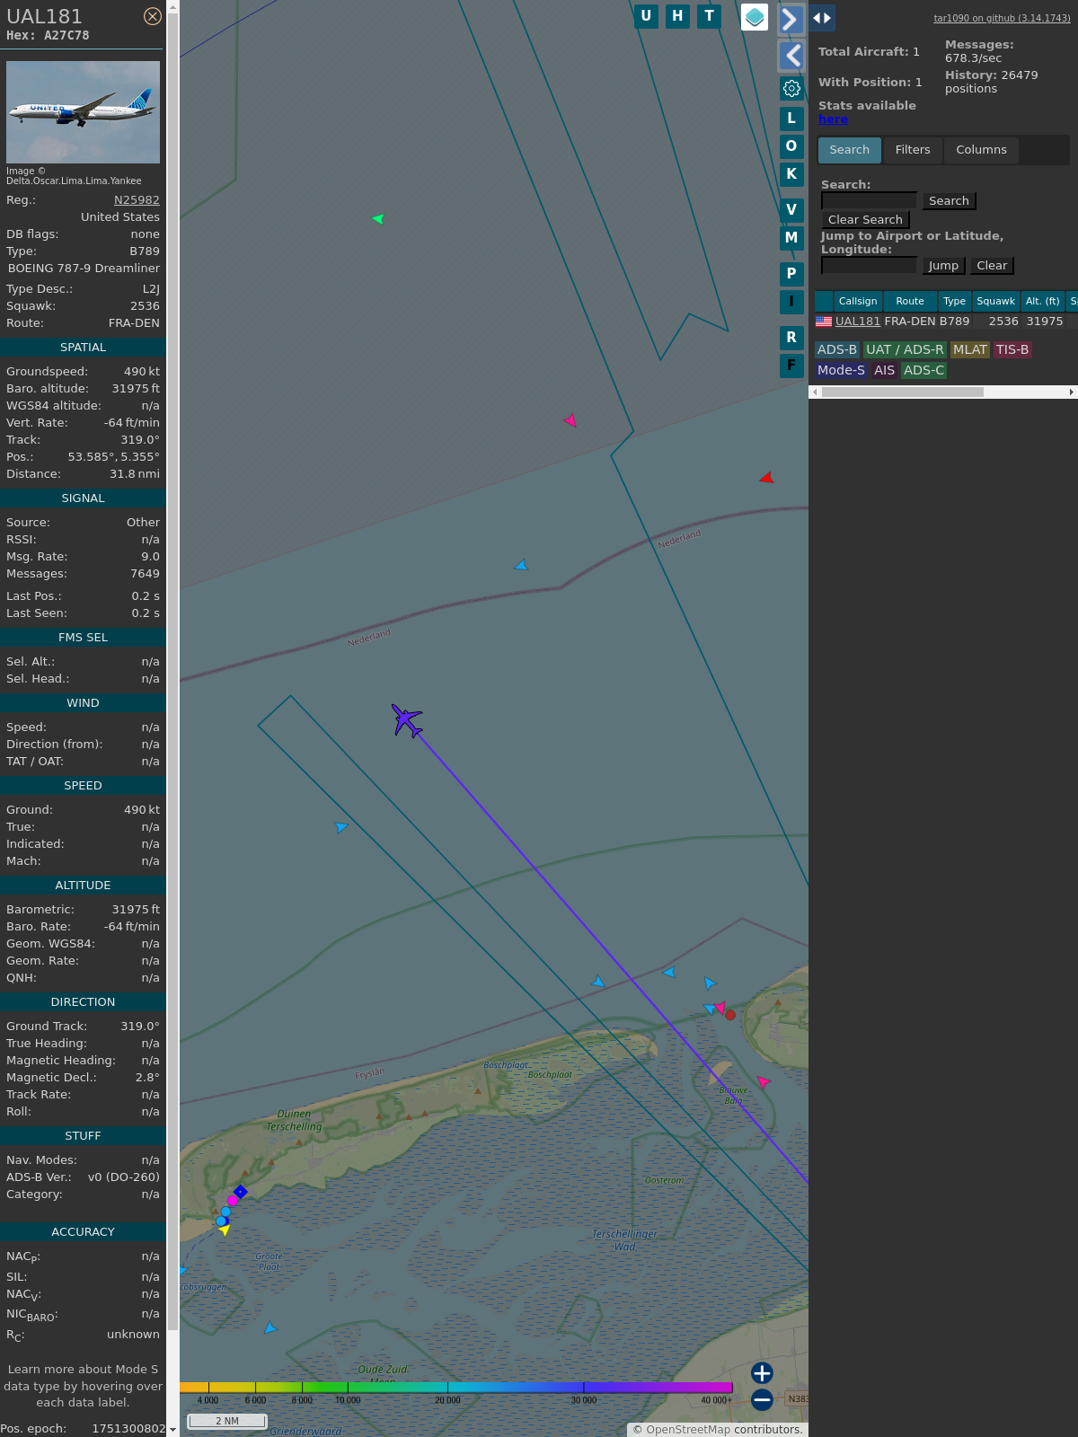This screenshot has width=1078, height=1437.
Task: Open the Stats available here link
Action: (x=833, y=119)
